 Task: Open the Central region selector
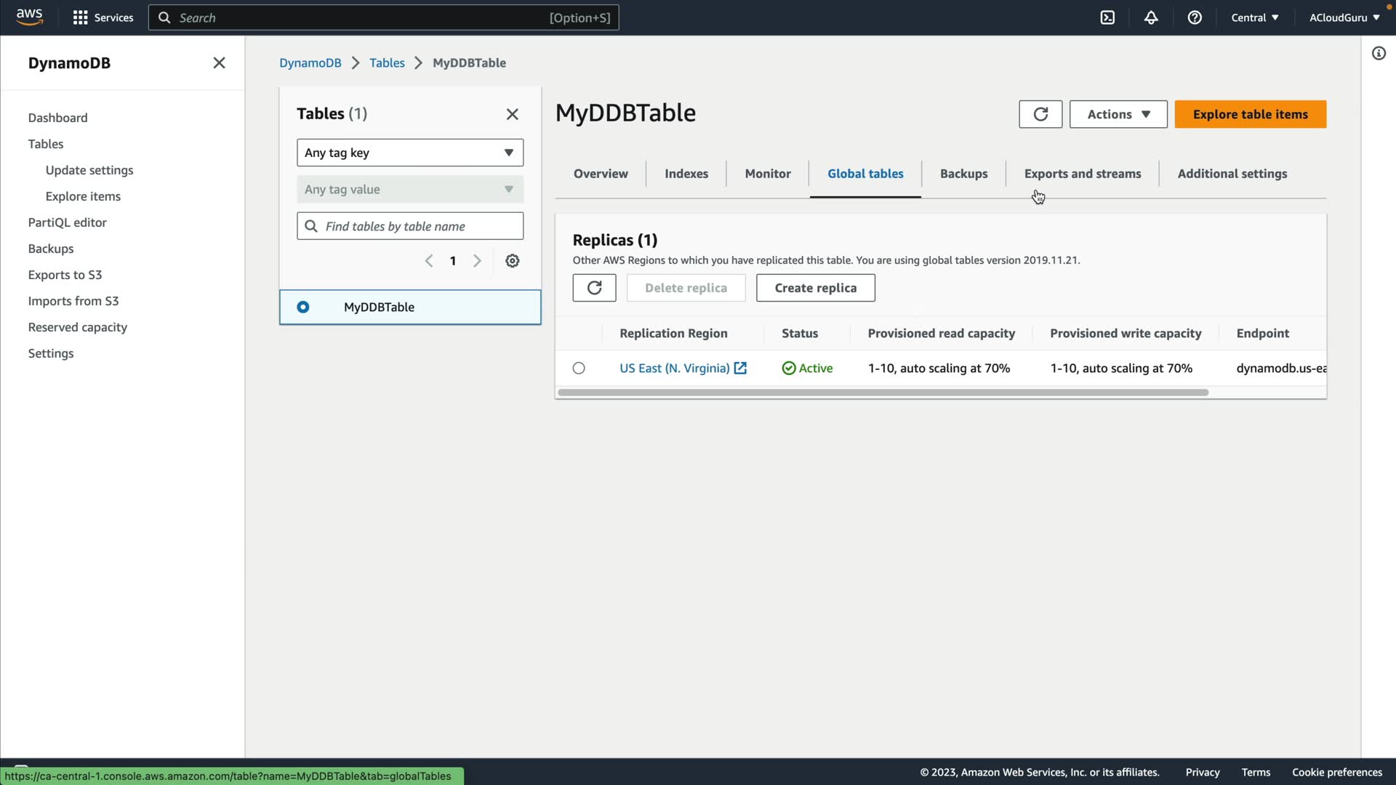pos(1254,17)
